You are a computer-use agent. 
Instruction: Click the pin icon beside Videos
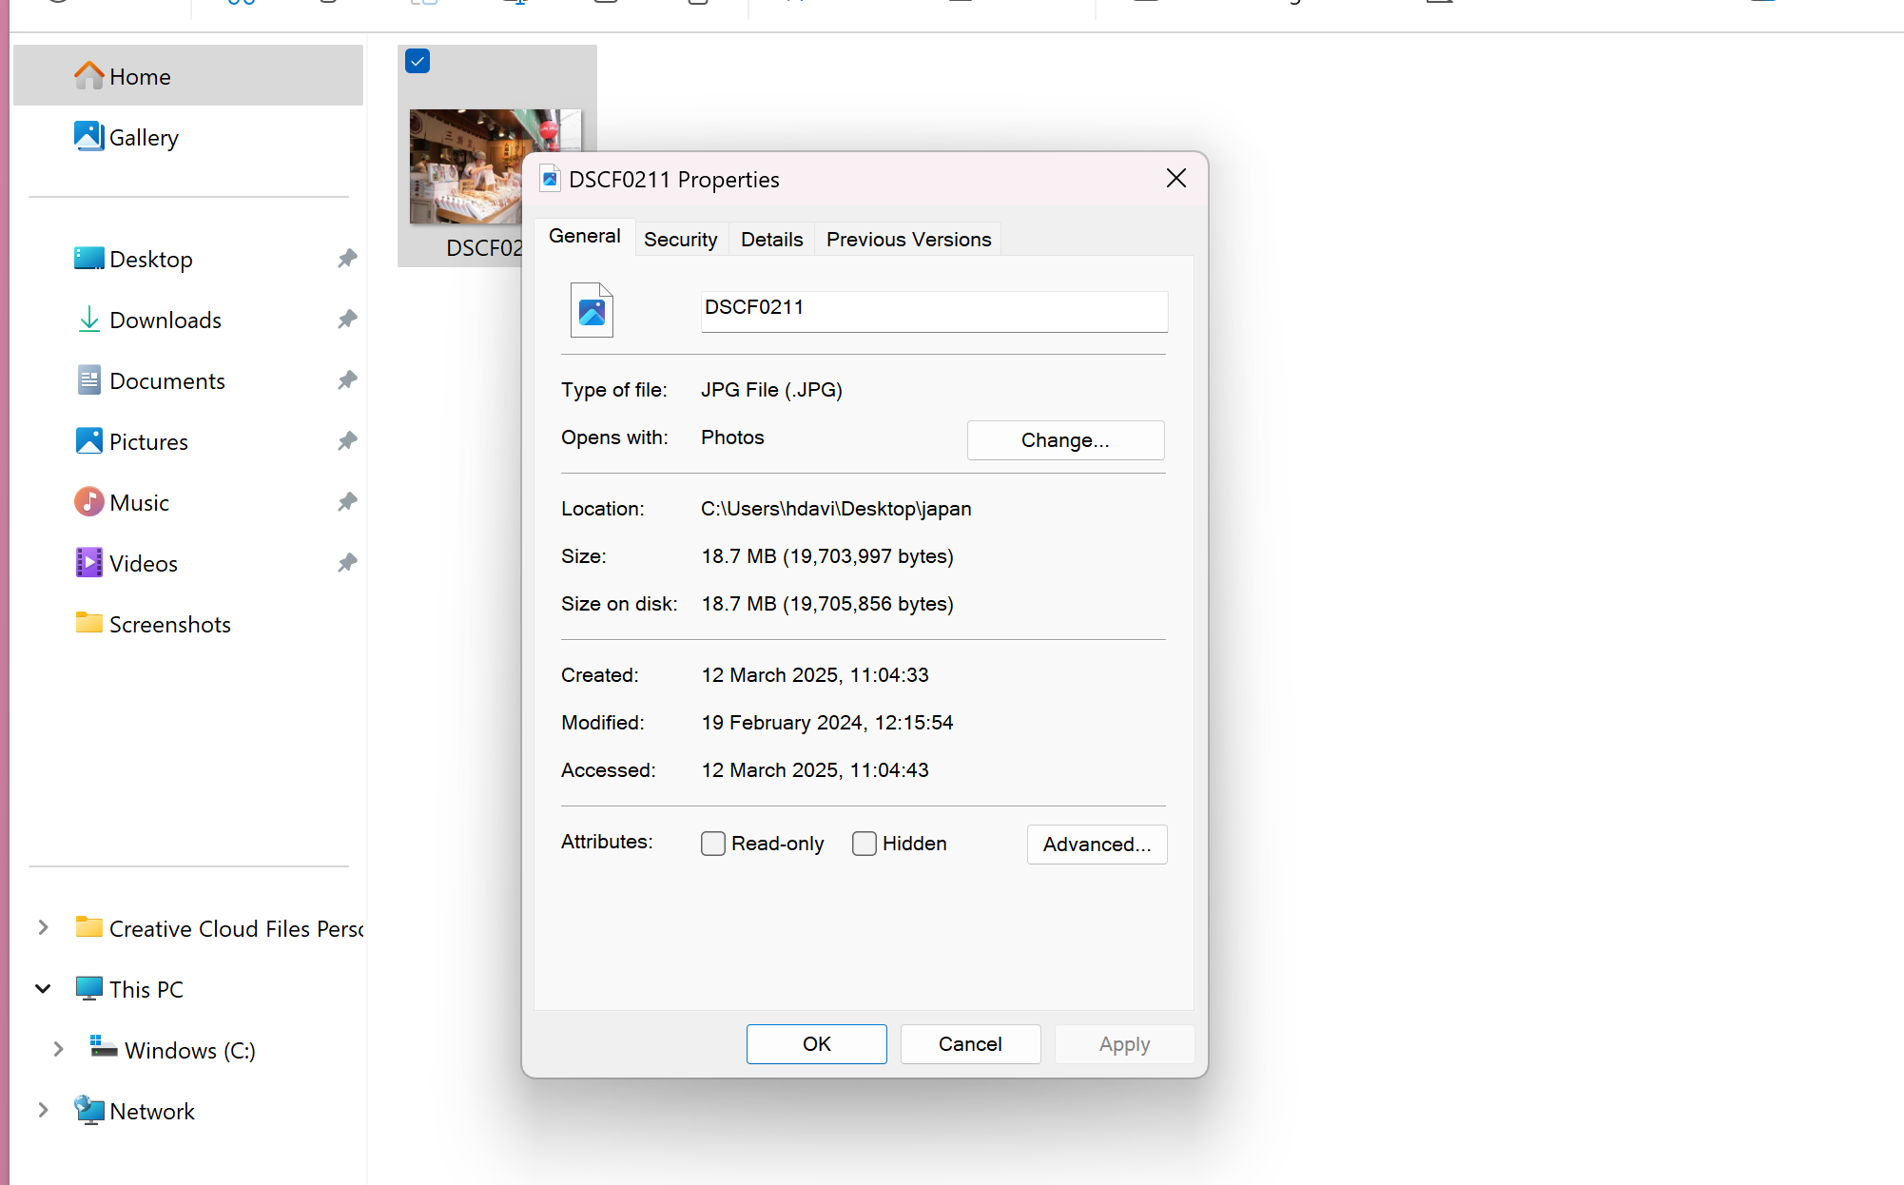[347, 562]
